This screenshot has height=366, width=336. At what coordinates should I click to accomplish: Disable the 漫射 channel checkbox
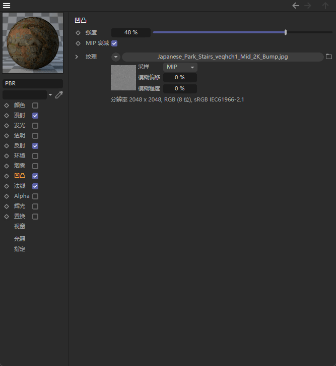pyautogui.click(x=35, y=116)
